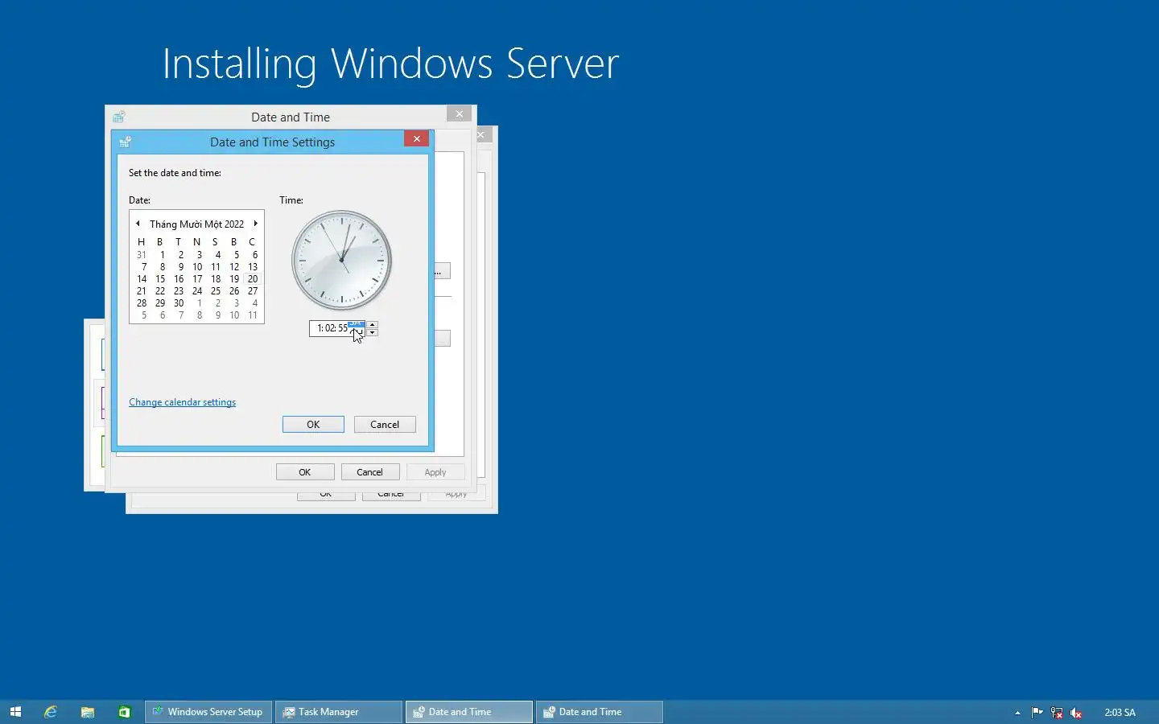Select October 31 in the calendar
Image resolution: width=1159 pixels, height=724 pixels.
(x=142, y=255)
